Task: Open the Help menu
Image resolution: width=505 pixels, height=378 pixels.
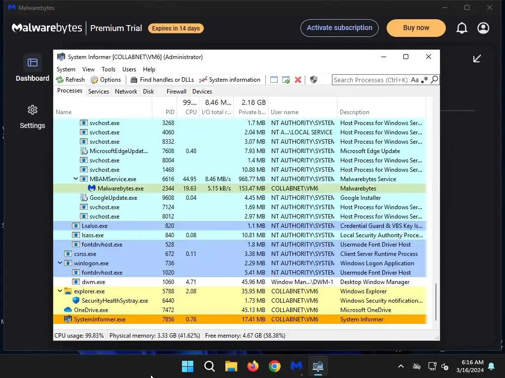Action: [149, 69]
